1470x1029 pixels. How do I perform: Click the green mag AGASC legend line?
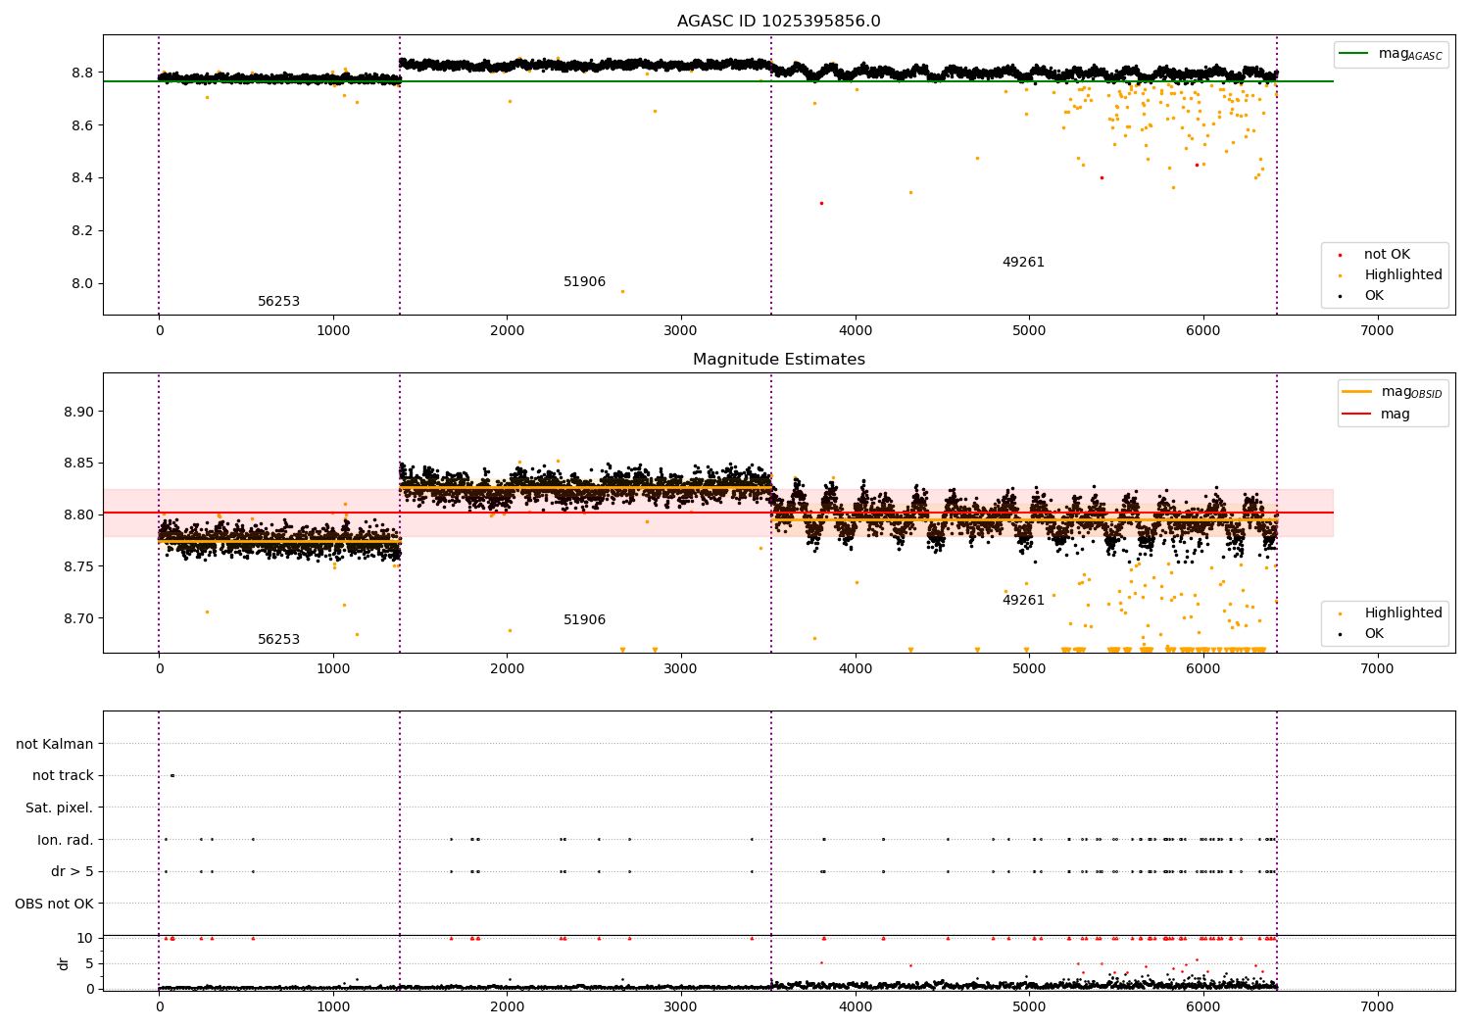tap(1353, 54)
